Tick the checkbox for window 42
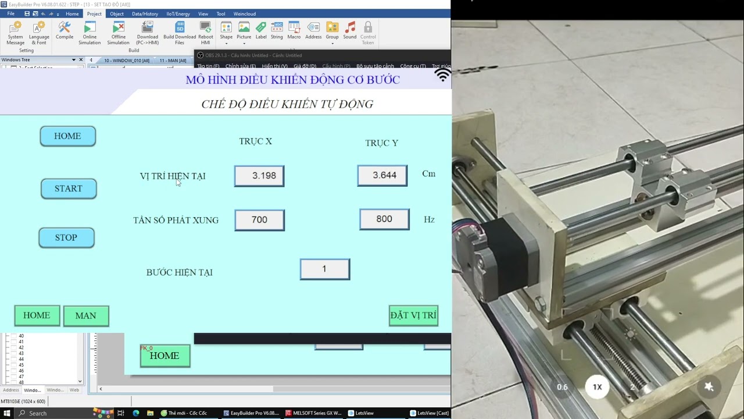 point(14,347)
